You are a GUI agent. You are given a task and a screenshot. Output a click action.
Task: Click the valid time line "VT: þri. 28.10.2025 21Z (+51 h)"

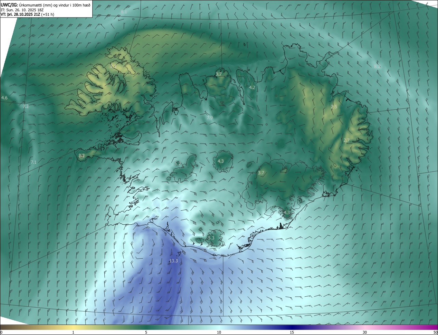coord(28,14)
